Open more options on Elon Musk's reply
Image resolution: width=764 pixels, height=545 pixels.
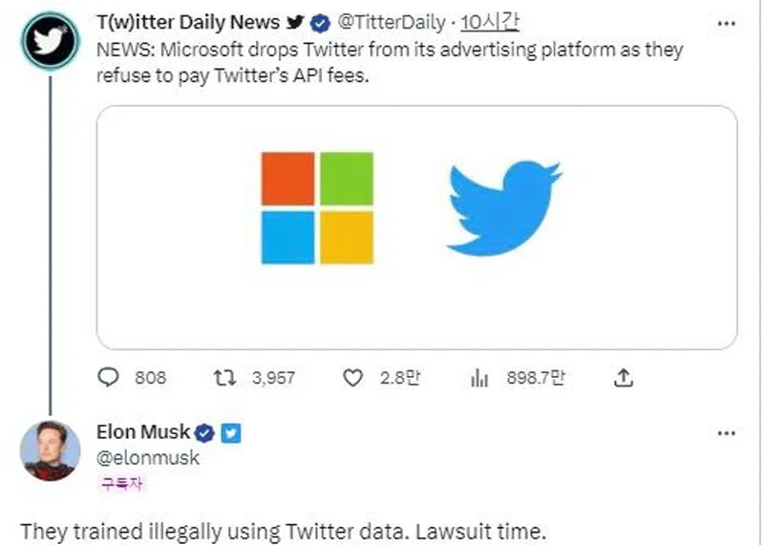[727, 432]
